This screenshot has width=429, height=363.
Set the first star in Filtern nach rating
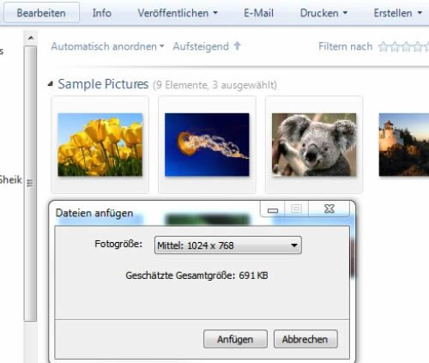[384, 46]
